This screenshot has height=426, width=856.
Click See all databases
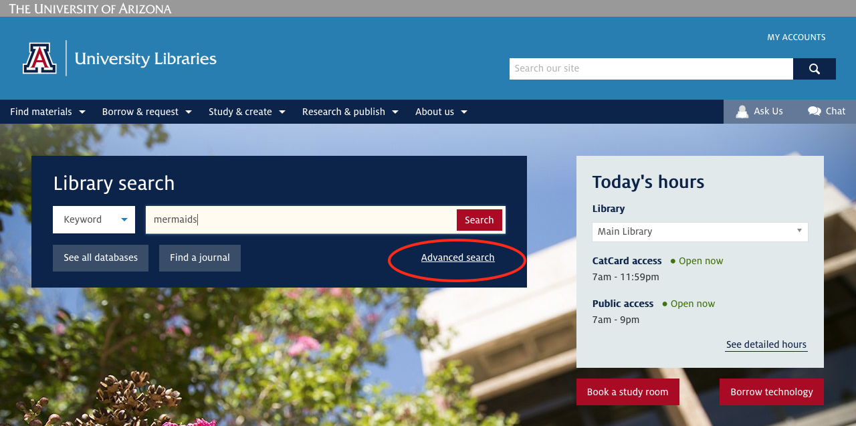(100, 257)
